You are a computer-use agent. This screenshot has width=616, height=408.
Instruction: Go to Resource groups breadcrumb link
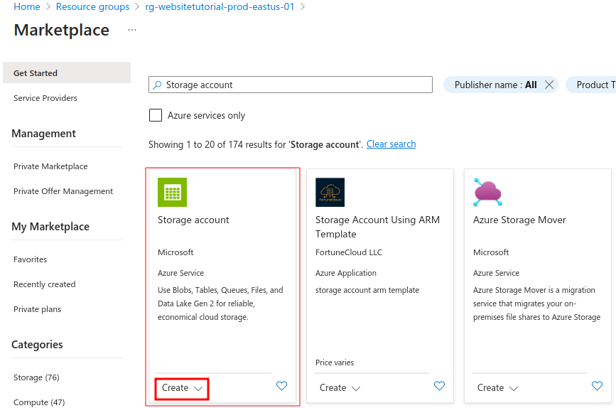pyautogui.click(x=92, y=6)
